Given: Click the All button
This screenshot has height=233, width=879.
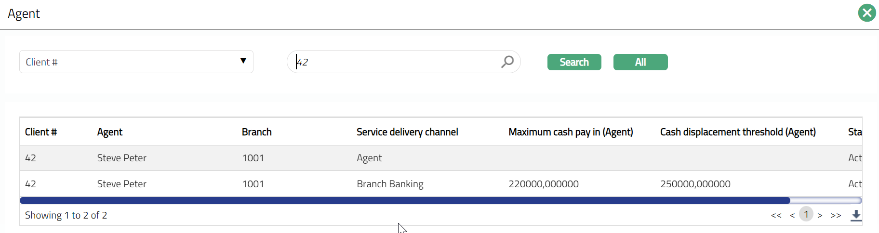Looking at the screenshot, I should (640, 62).
